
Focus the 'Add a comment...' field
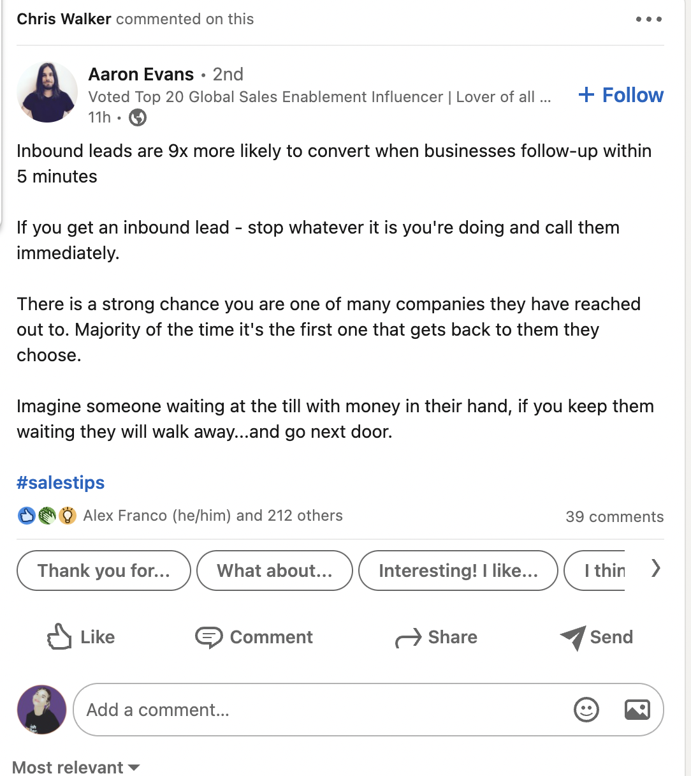click(x=319, y=710)
